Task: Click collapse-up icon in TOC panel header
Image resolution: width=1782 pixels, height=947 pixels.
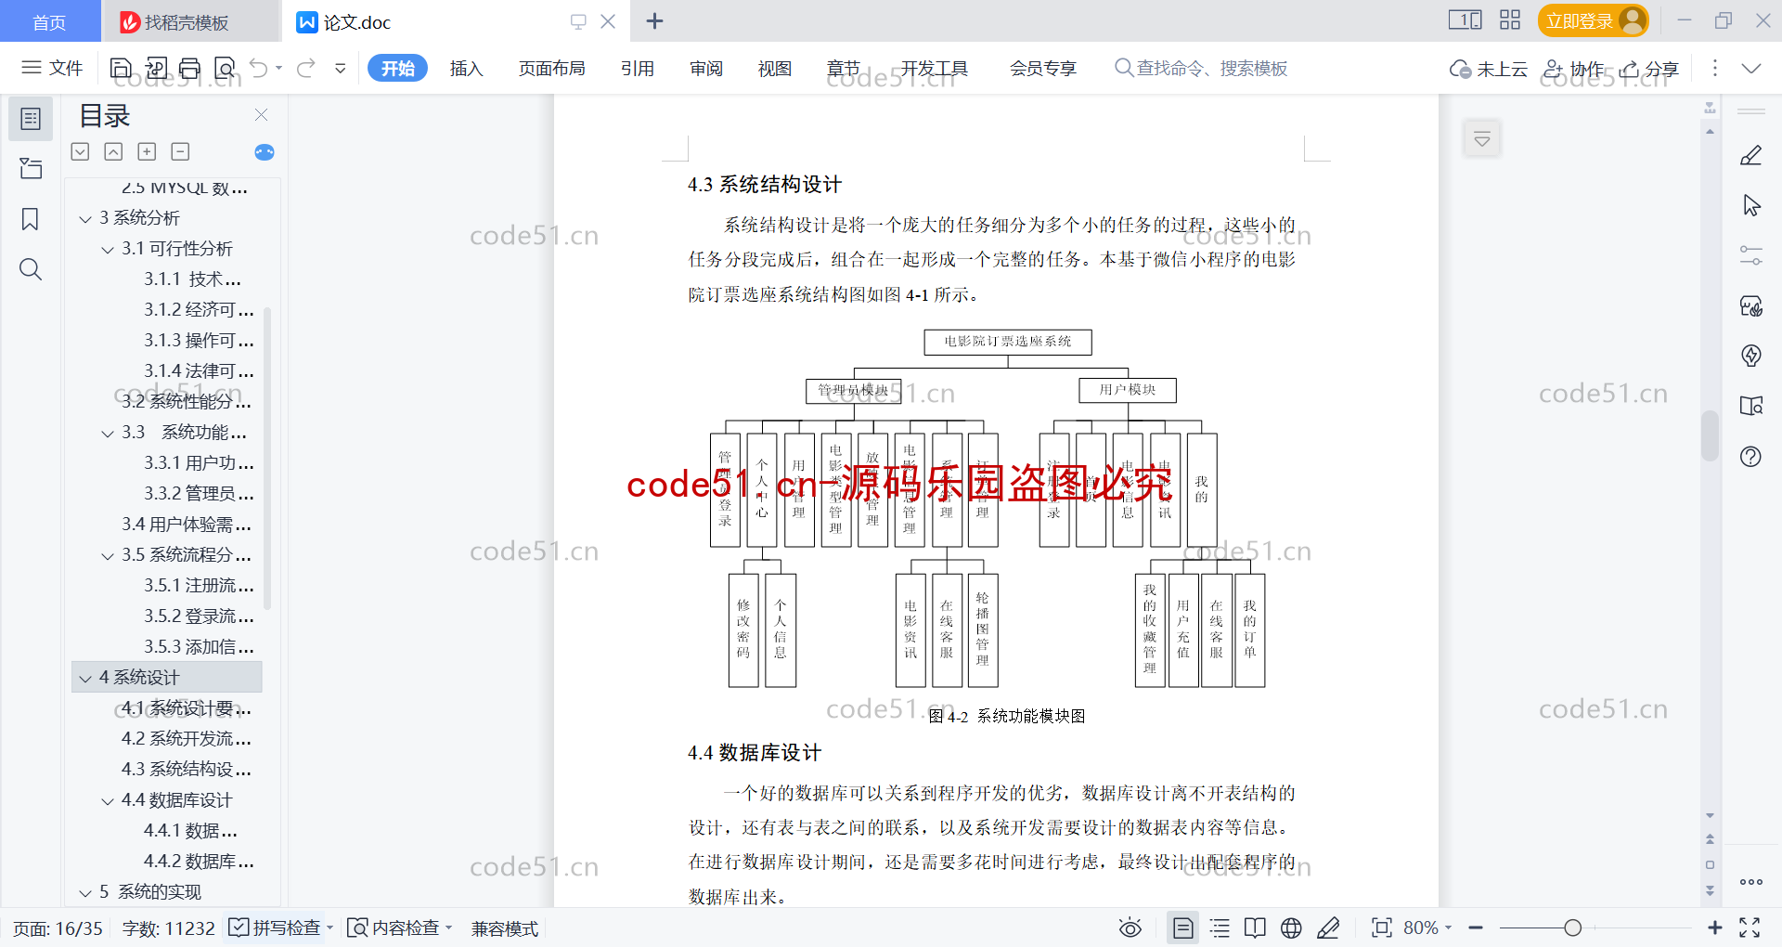Action: [x=113, y=151]
